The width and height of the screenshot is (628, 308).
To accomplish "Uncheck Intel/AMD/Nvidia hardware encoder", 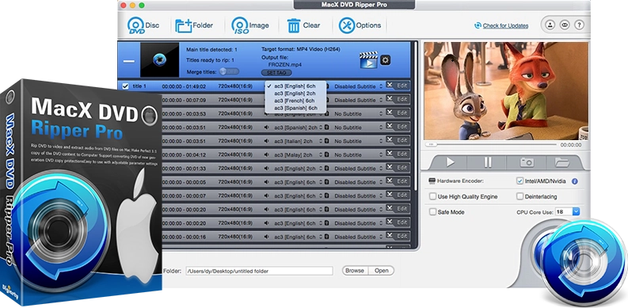I will click(x=520, y=181).
